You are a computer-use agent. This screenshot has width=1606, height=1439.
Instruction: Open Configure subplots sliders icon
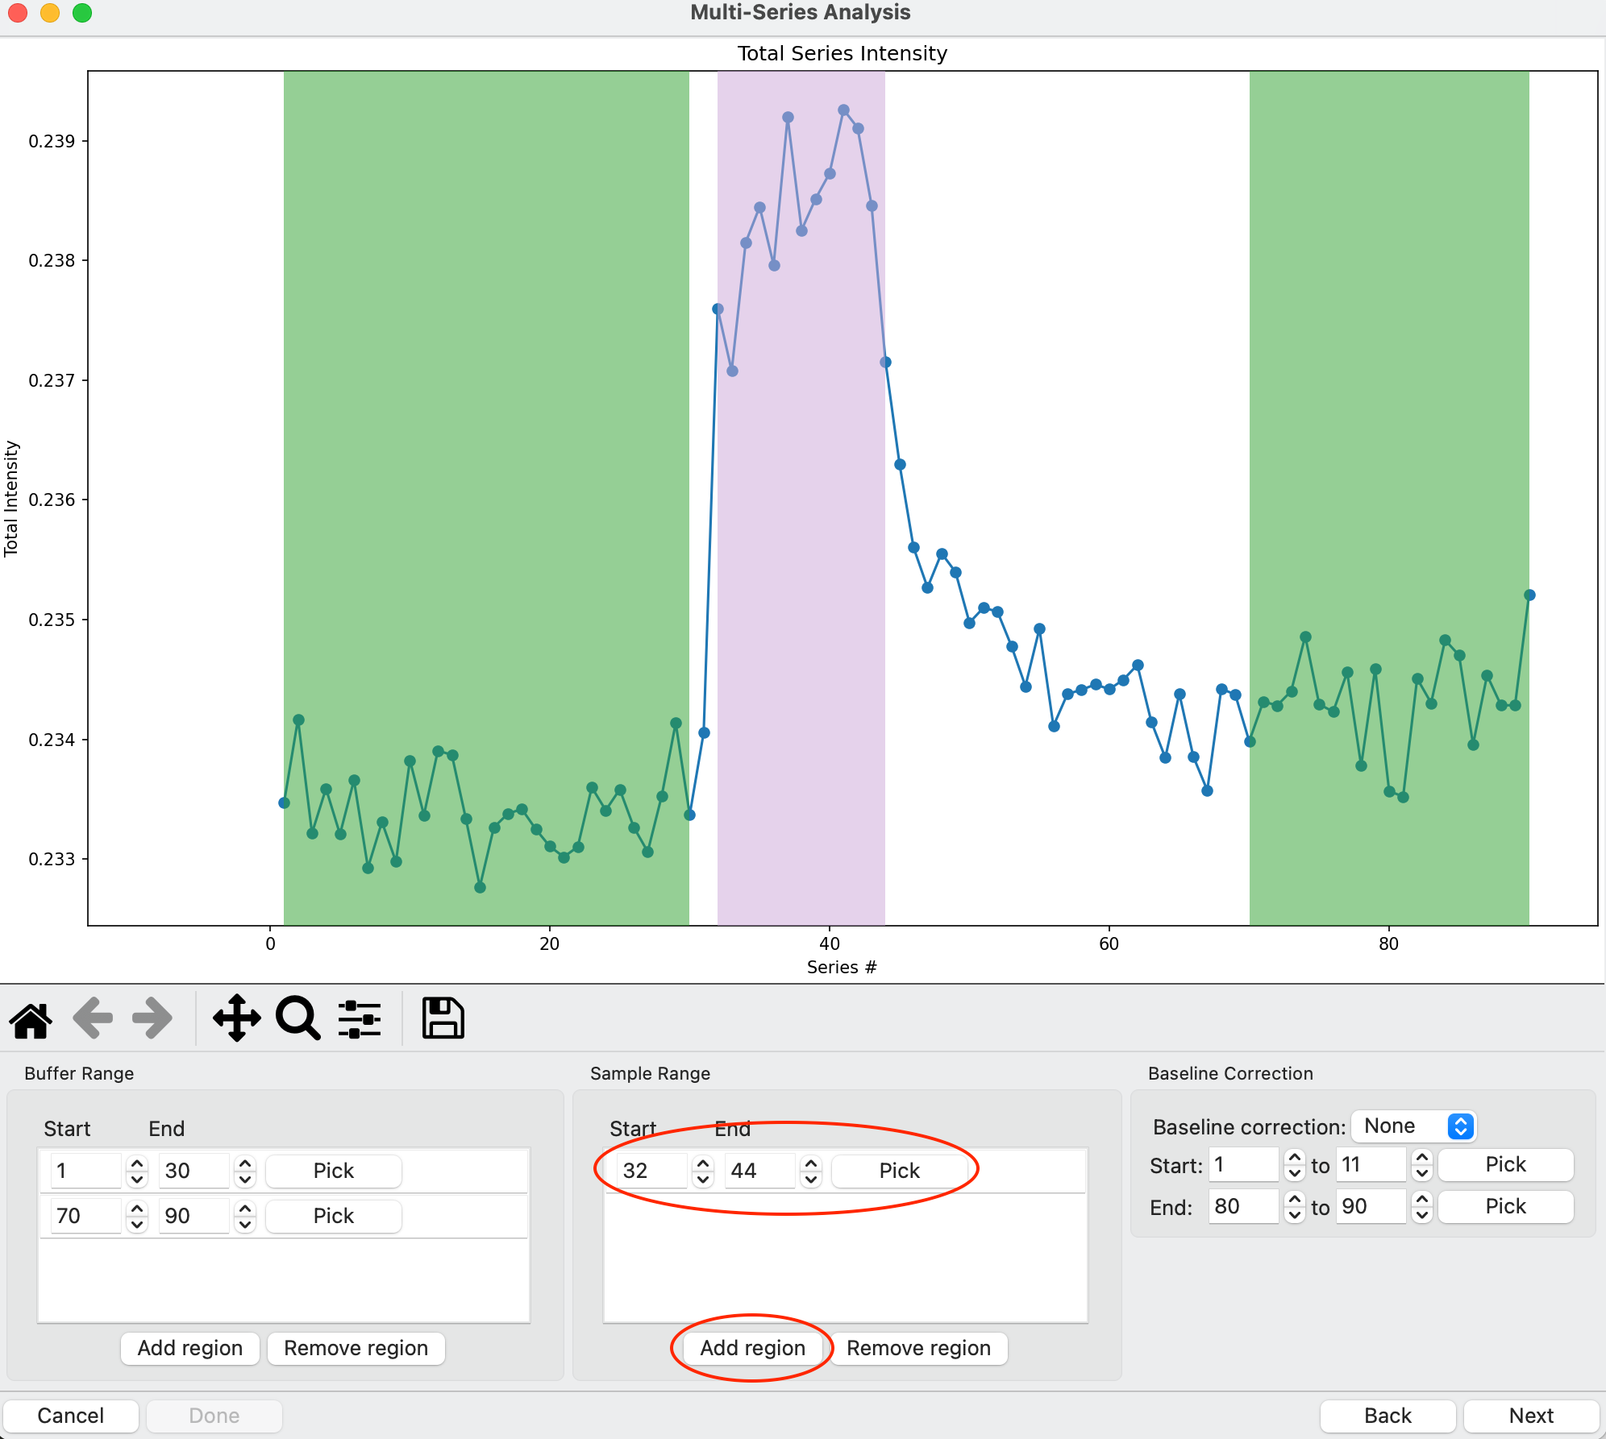click(x=360, y=1019)
